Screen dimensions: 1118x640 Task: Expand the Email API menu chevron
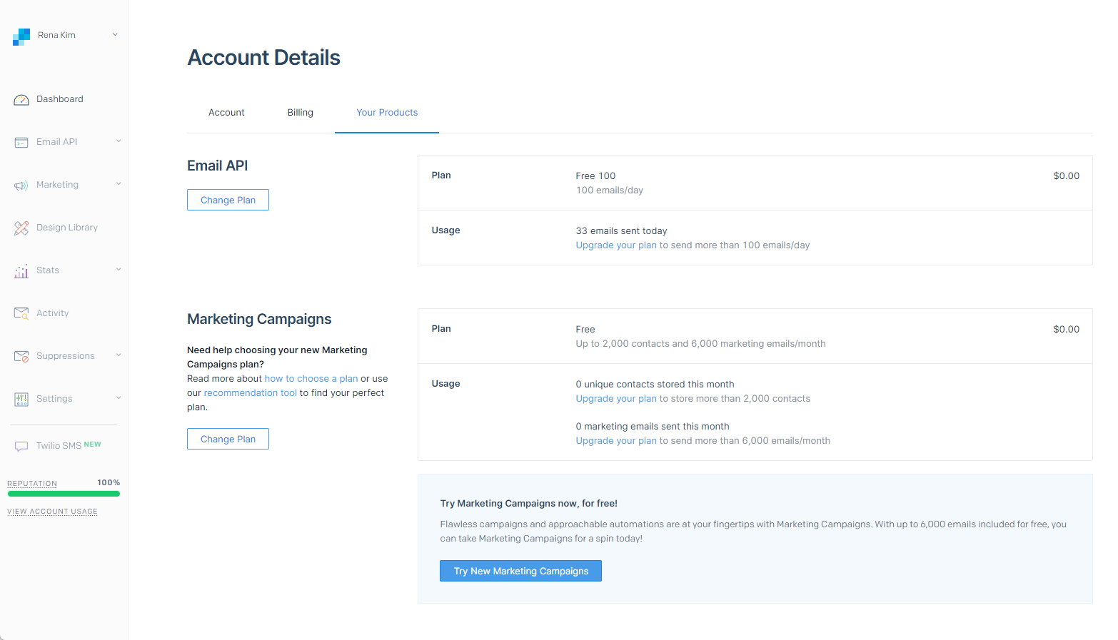(119, 141)
